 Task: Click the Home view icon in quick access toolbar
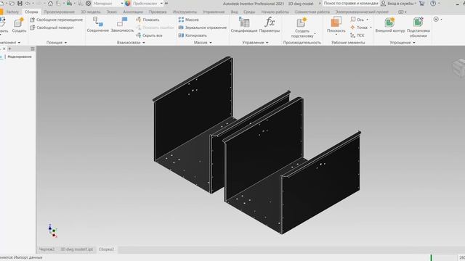point(50,3)
